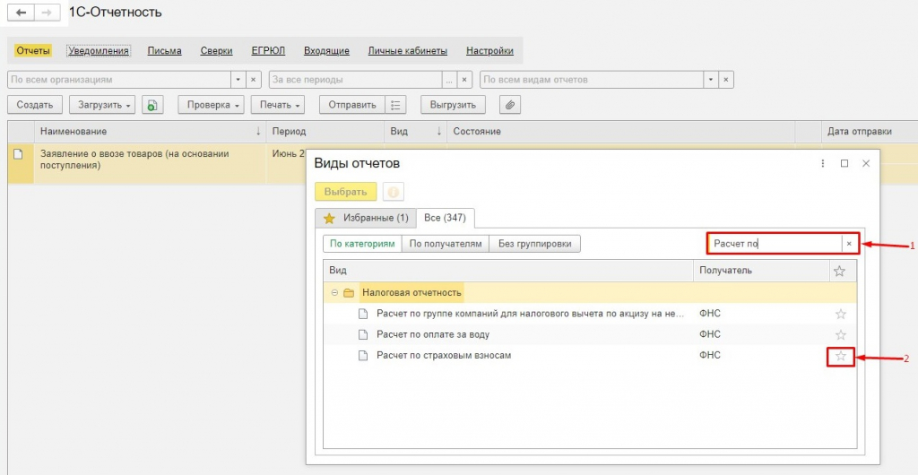Click the info icon beside Выбрать
Screen dimensions: 918x475
point(394,192)
